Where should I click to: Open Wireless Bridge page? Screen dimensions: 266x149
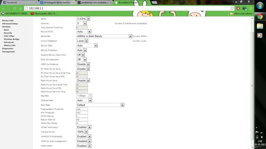pos(11,39)
